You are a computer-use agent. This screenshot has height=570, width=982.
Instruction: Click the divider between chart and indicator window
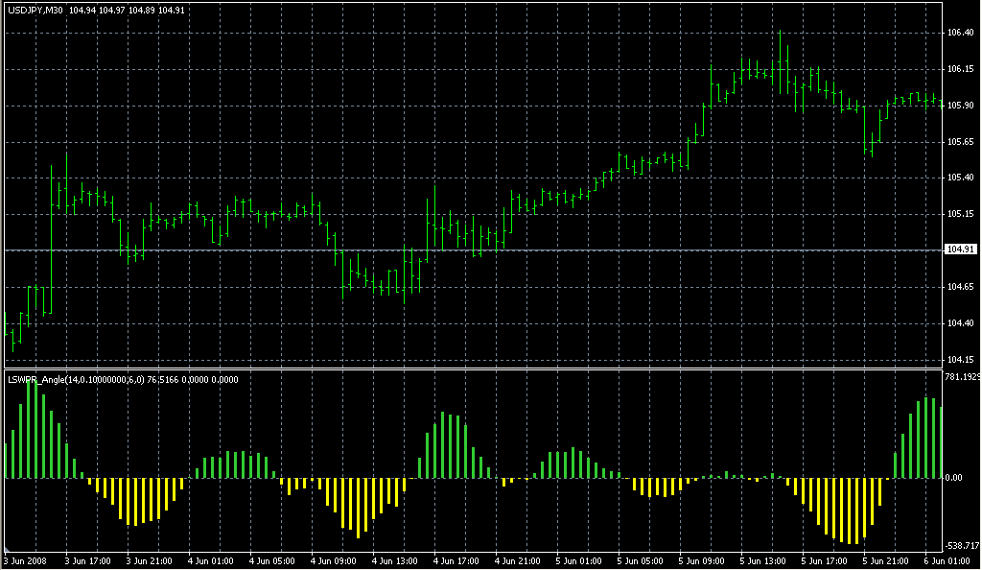(x=479, y=368)
